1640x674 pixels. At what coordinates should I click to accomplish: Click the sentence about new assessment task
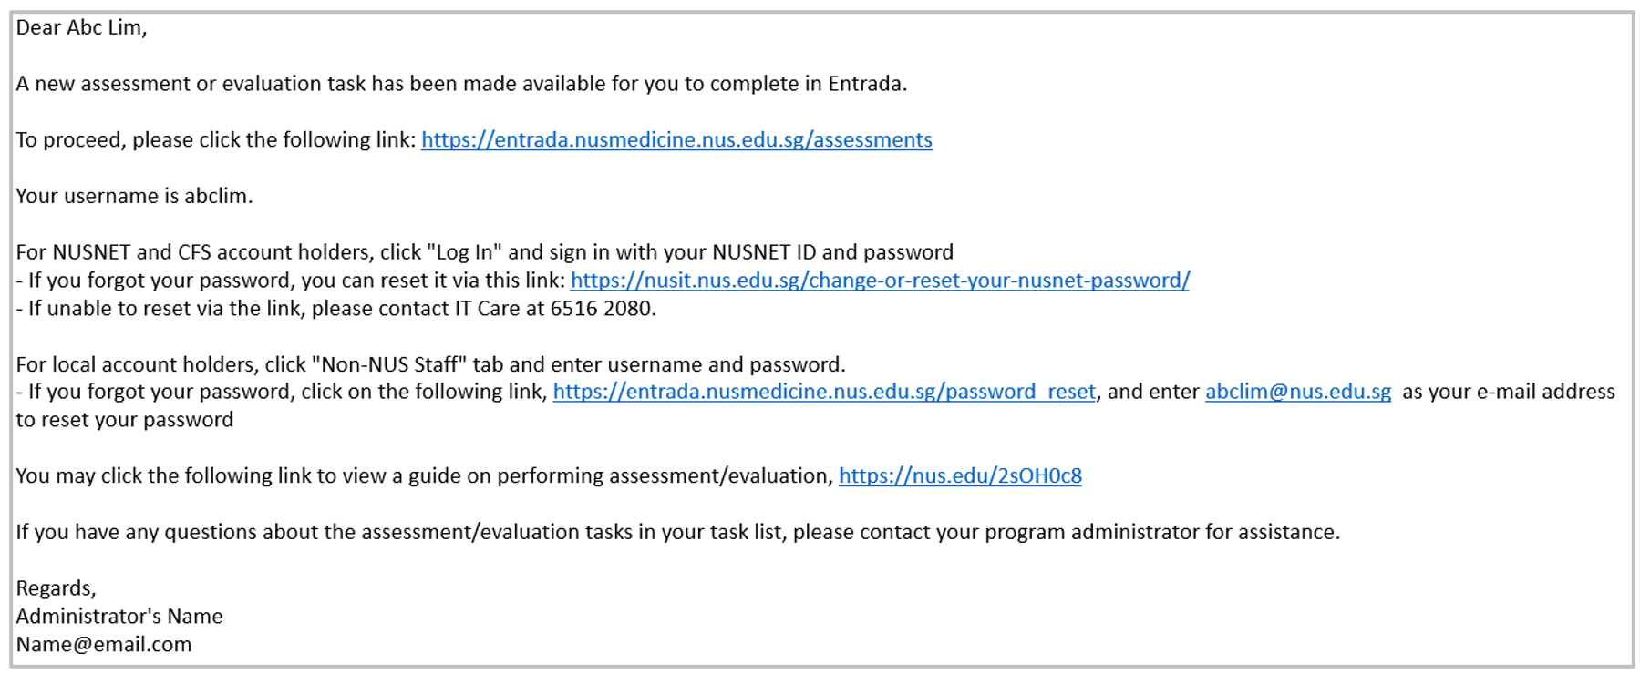click(x=461, y=84)
